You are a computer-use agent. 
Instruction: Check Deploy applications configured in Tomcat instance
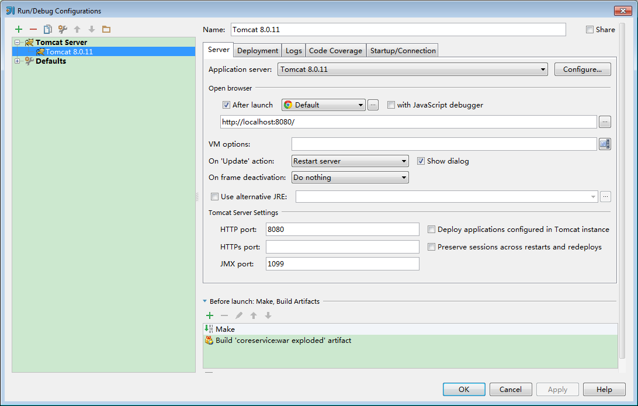coord(431,230)
